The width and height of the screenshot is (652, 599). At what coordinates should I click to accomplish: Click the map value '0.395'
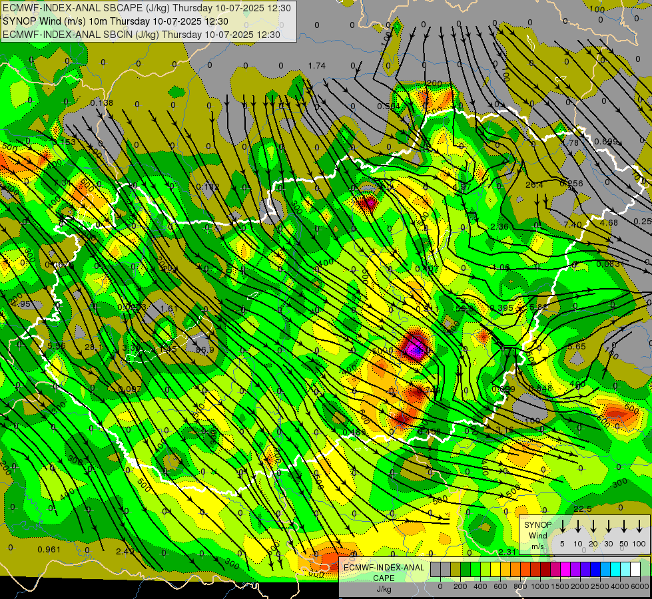(x=501, y=307)
